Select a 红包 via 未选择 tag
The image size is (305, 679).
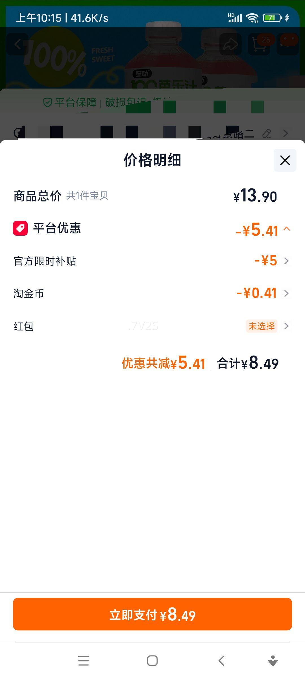(262, 326)
